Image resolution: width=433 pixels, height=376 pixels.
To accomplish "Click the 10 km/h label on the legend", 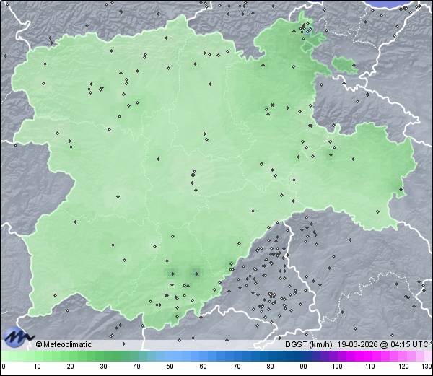I will 37,367.
